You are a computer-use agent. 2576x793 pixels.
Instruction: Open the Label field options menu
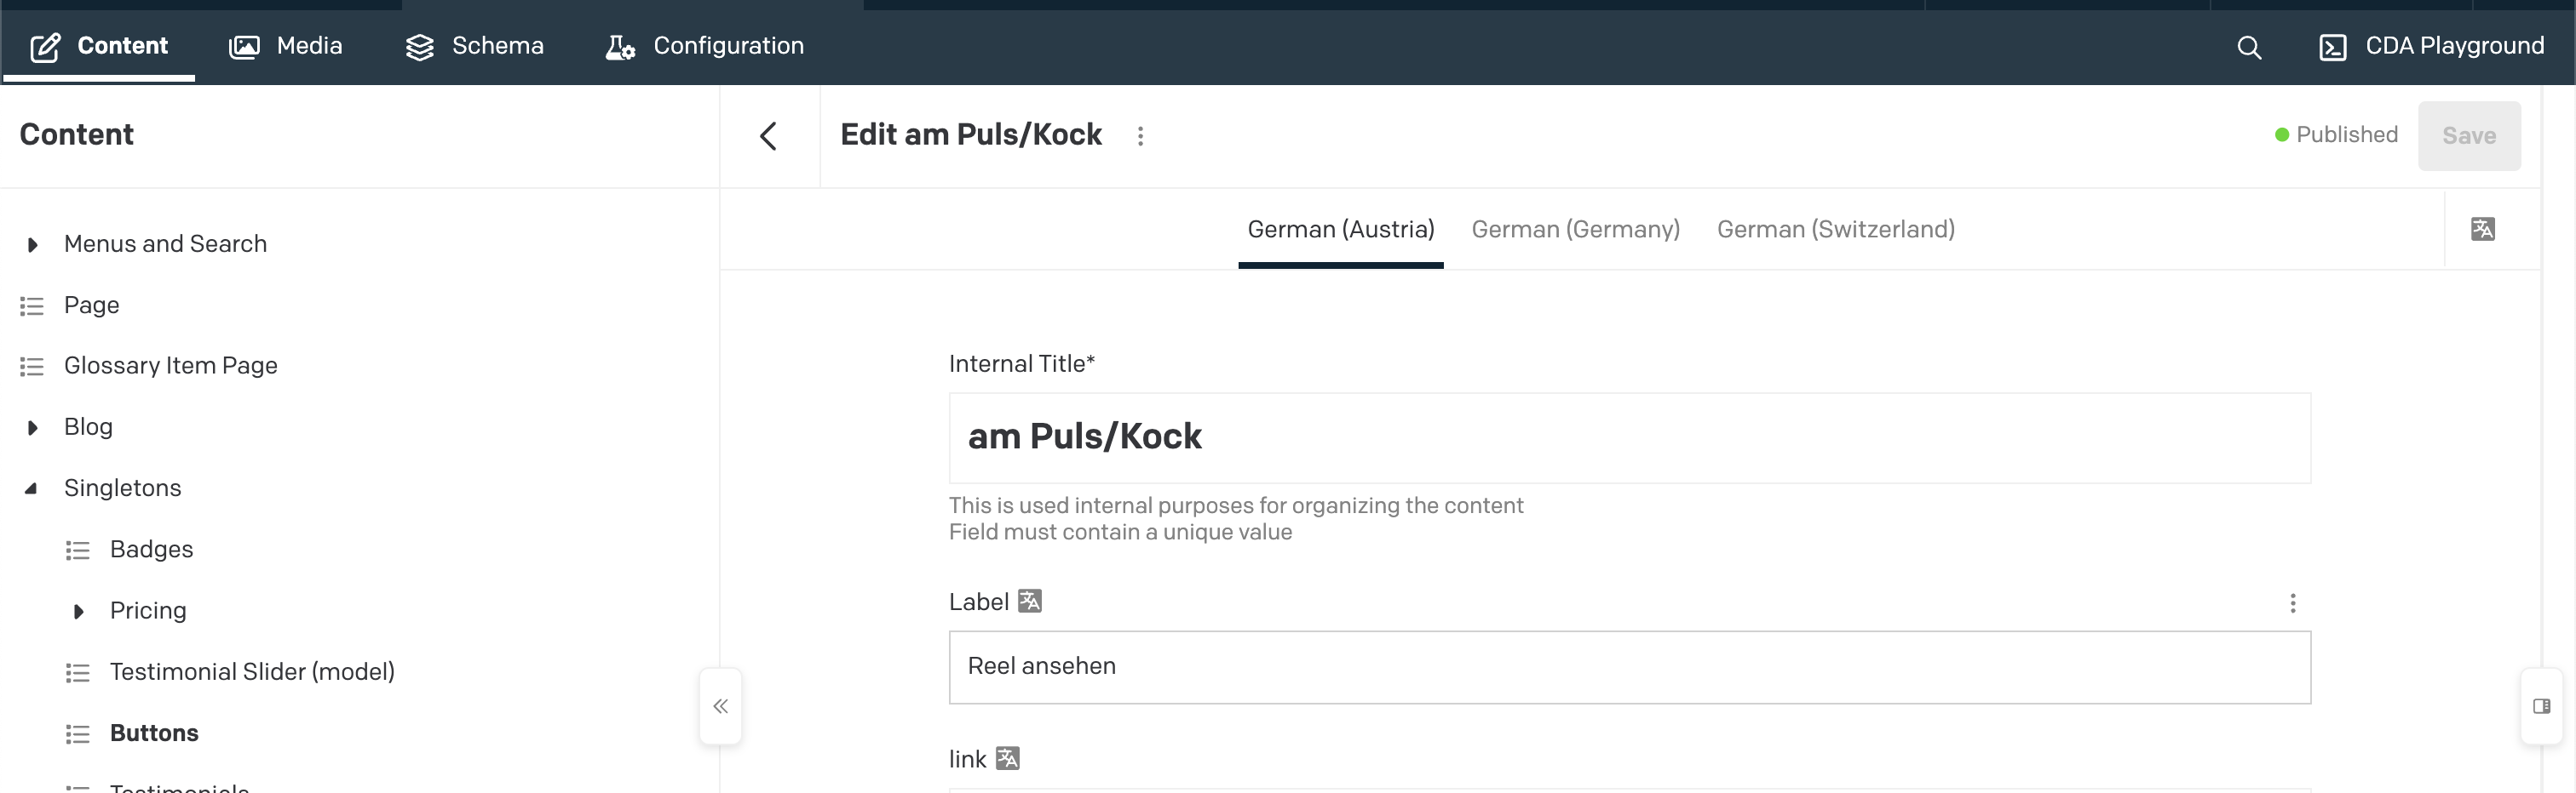[x=2292, y=602]
